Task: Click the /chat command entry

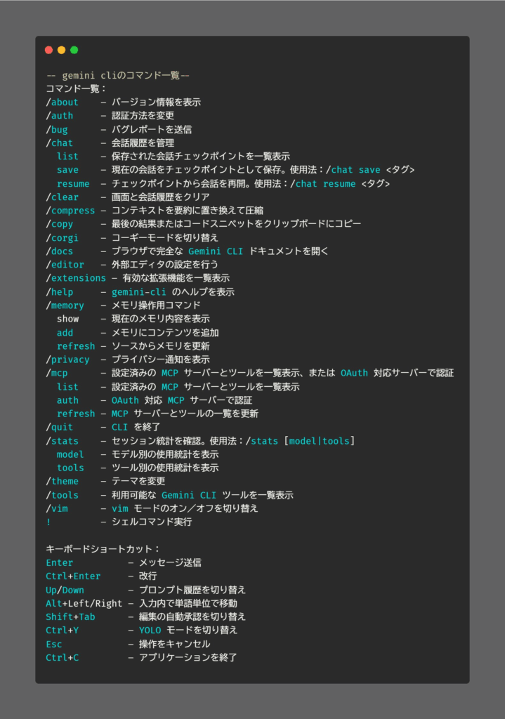Action: point(59,143)
